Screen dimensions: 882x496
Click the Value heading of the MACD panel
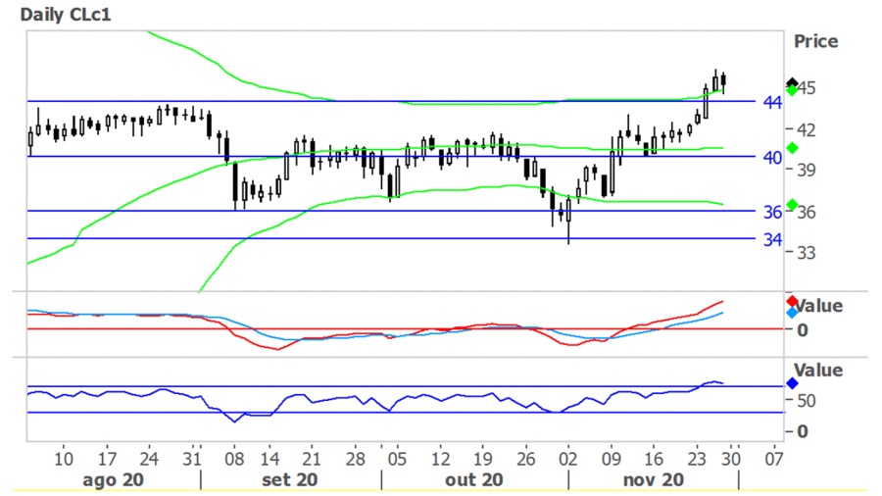pos(819,306)
